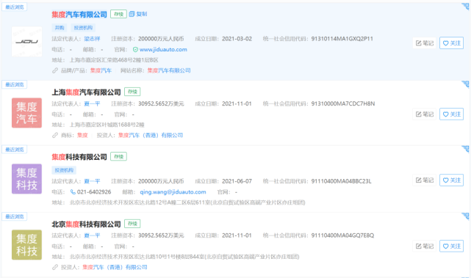Follow 集度汽车有限公司
Screen dimensions: 471x278
point(451,43)
